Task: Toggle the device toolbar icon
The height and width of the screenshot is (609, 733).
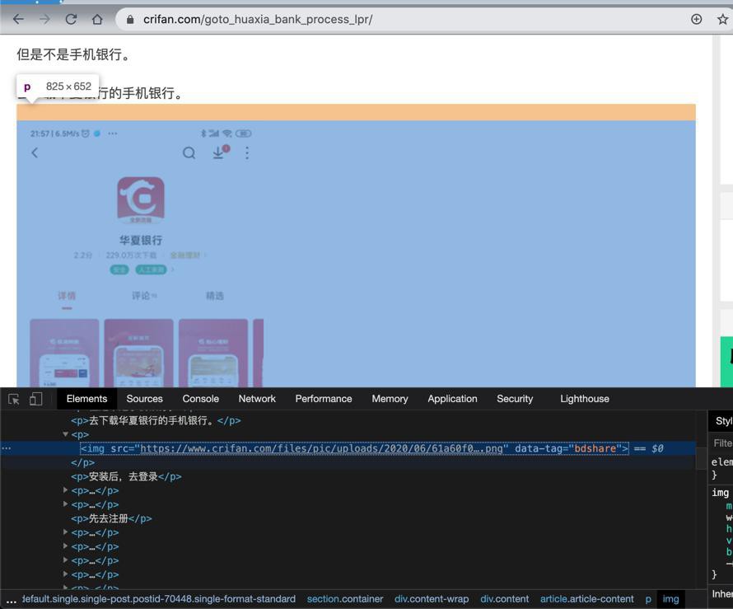Action: (x=36, y=399)
